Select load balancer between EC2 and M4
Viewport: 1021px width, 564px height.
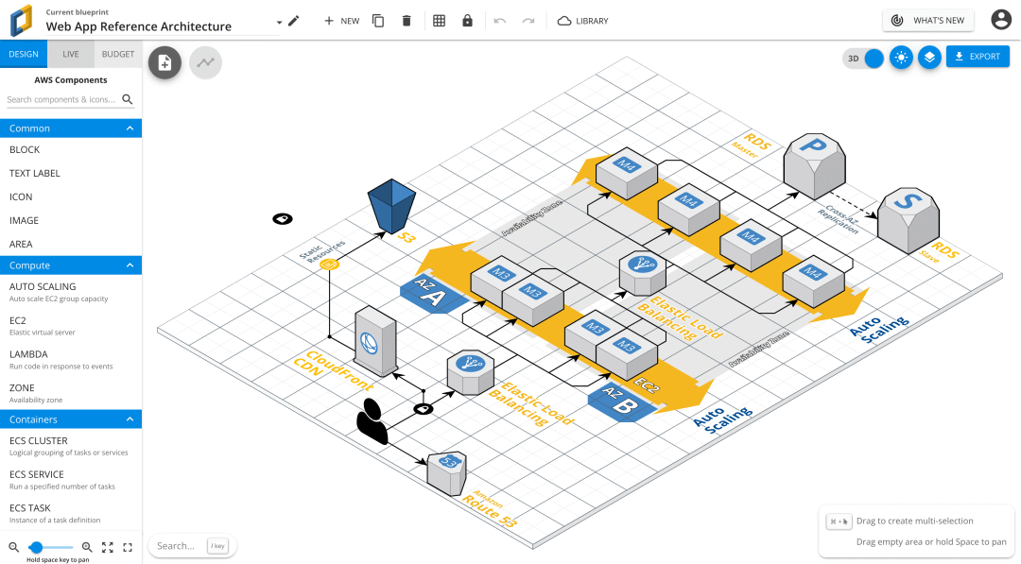click(x=643, y=273)
